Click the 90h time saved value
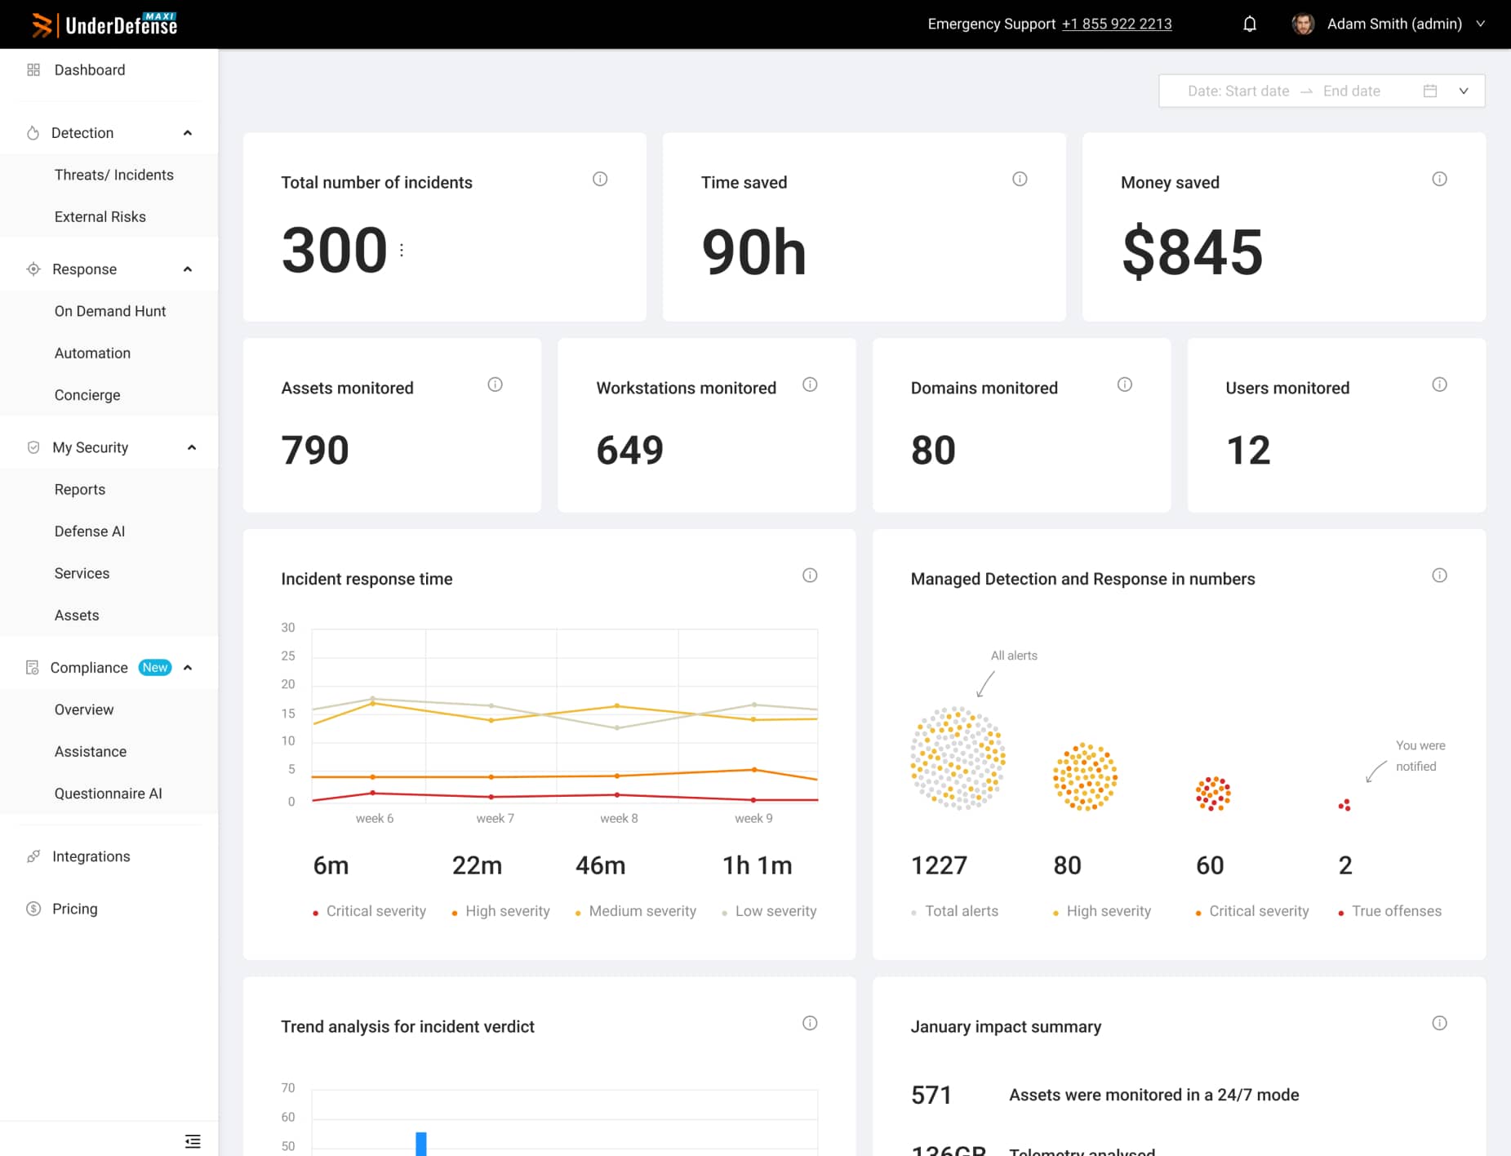The width and height of the screenshot is (1511, 1156). (x=753, y=251)
